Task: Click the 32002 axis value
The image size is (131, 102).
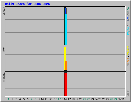Action: [4, 11]
